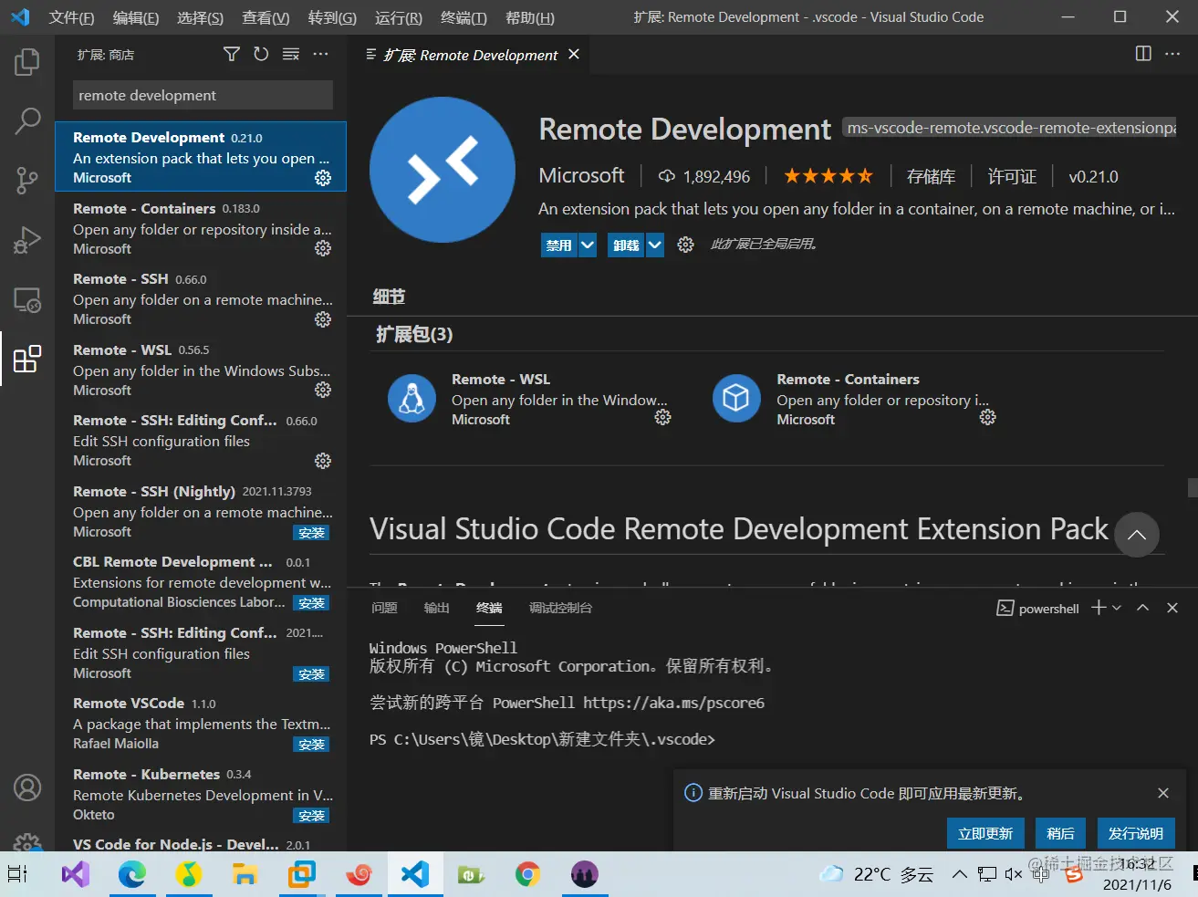Screen dimensions: 1198x897
Task: Click the Microsoft publisher link
Action: 581,175
